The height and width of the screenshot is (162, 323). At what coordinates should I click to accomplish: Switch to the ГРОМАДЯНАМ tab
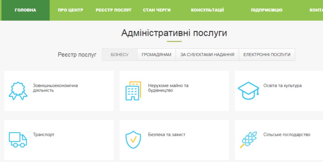(x=157, y=55)
